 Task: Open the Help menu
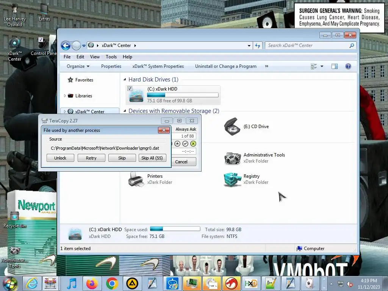coord(127,57)
